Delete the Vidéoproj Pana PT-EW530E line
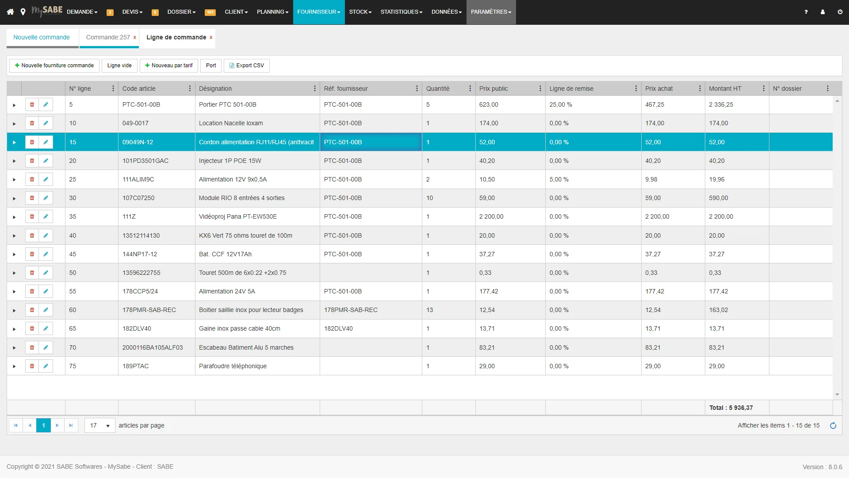Viewport: 849px width, 478px height. tap(32, 216)
